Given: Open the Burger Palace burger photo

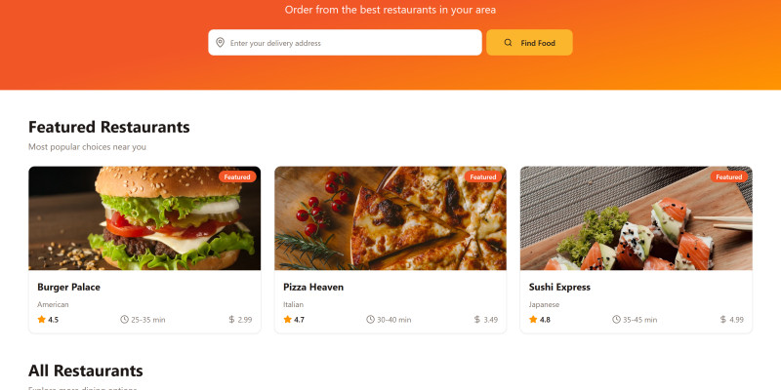Looking at the screenshot, I should point(144,218).
